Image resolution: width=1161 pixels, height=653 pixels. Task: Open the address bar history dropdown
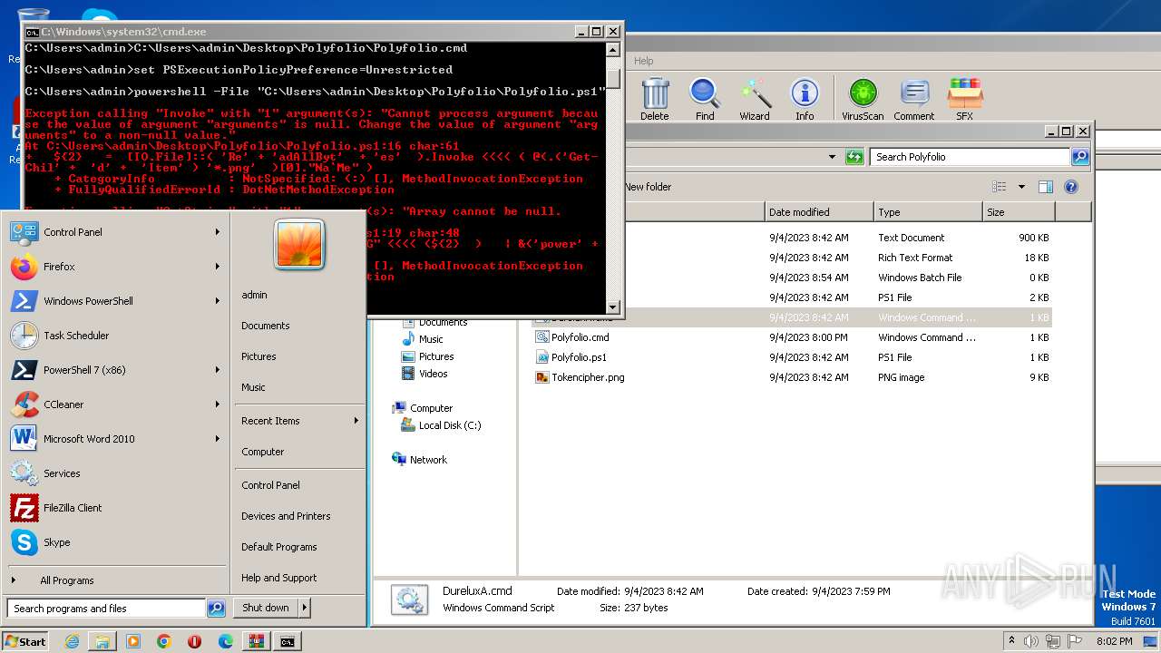tap(832, 157)
